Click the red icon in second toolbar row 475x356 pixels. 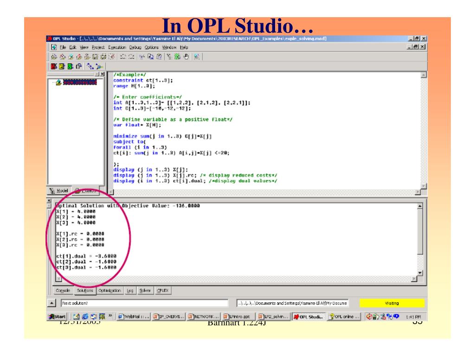tap(54, 66)
